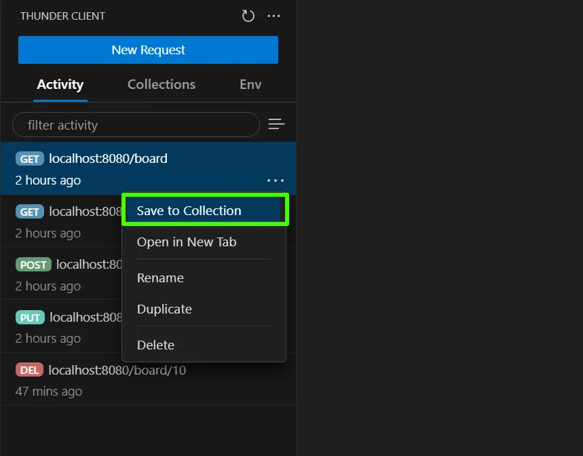The image size is (583, 456).
Task: Click the New Request button
Action: coord(148,50)
